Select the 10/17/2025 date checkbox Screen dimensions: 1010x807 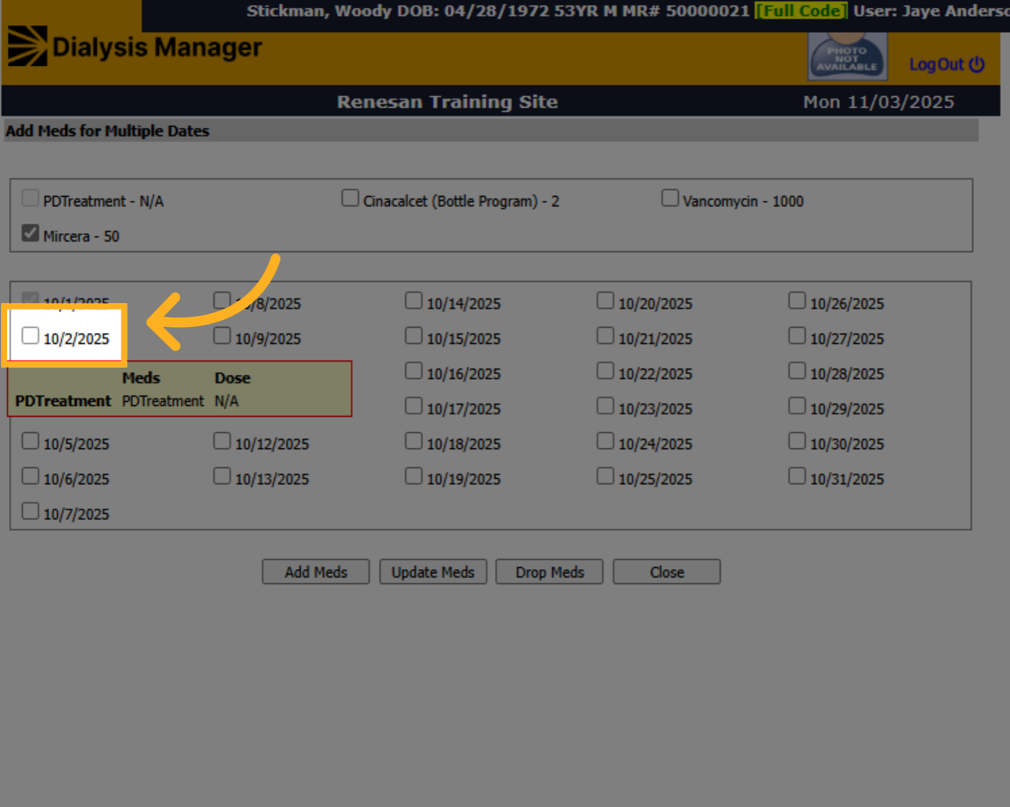[x=414, y=406]
